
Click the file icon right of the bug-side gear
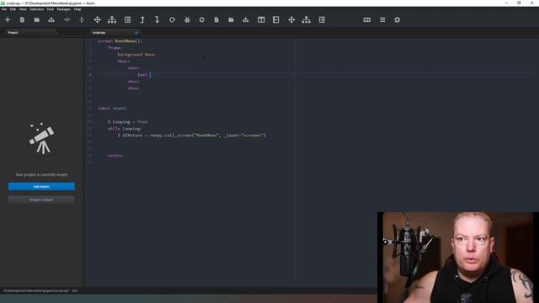tap(216, 20)
